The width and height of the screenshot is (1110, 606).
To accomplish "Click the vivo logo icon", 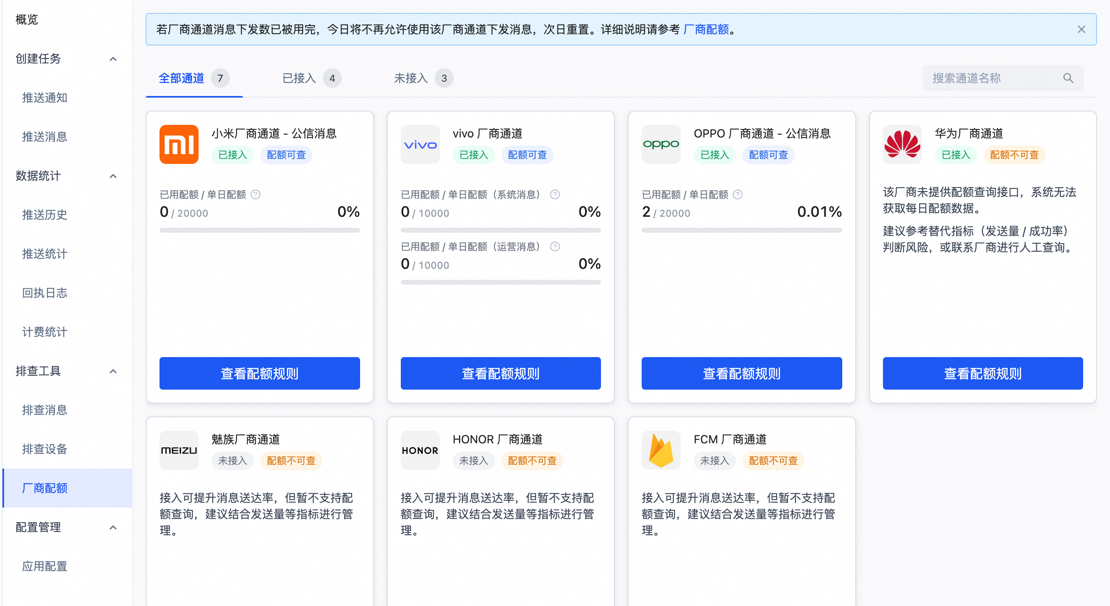I will (x=420, y=144).
